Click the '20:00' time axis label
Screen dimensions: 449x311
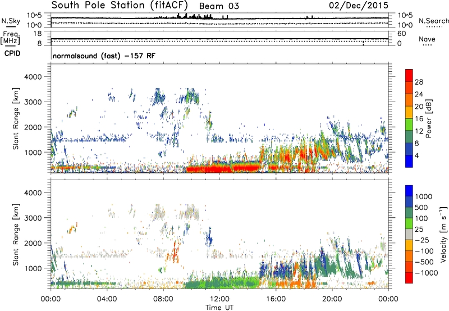tap(332, 299)
